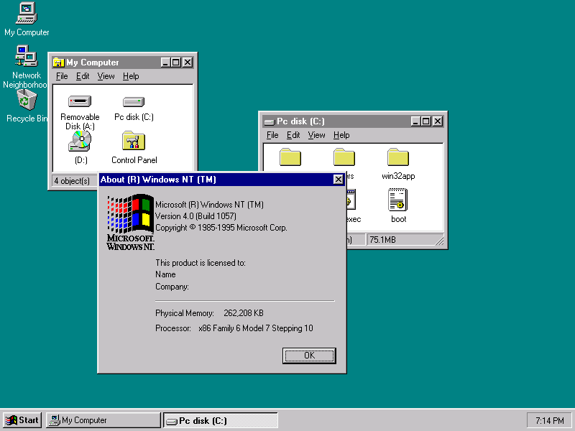Viewport: 575px width, 431px height.
Task: Open View menu in Pc disk (C:) window
Action: [316, 135]
